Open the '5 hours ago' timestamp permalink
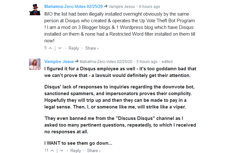The image size is (228, 153). 147,62
